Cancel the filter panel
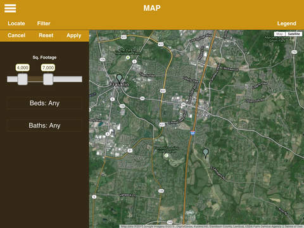Screen dimensions: 304x228 click(16, 35)
